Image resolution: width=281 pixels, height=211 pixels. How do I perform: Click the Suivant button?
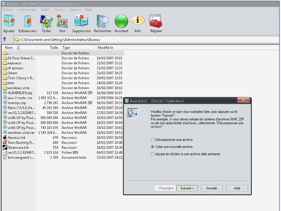tap(187, 188)
